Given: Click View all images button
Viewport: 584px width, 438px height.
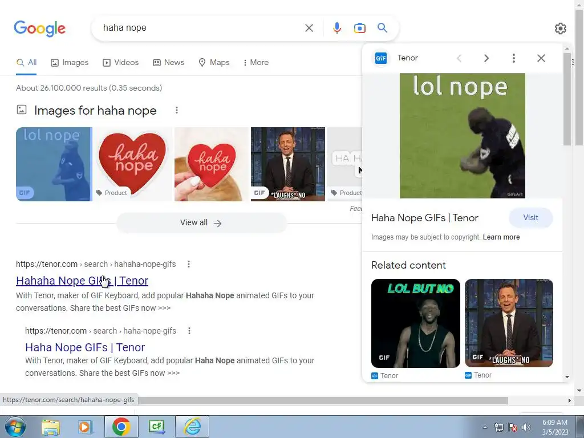Looking at the screenshot, I should pos(201,223).
